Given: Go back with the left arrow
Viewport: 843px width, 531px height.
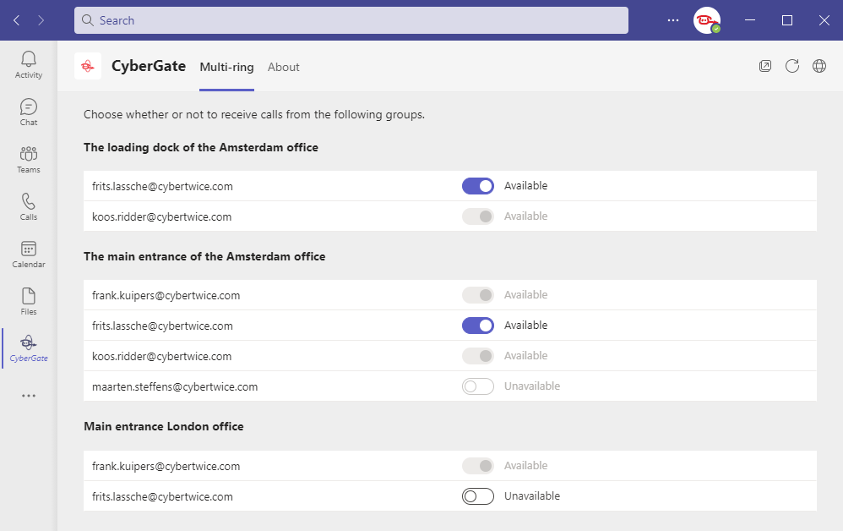Looking at the screenshot, I should tap(17, 20).
